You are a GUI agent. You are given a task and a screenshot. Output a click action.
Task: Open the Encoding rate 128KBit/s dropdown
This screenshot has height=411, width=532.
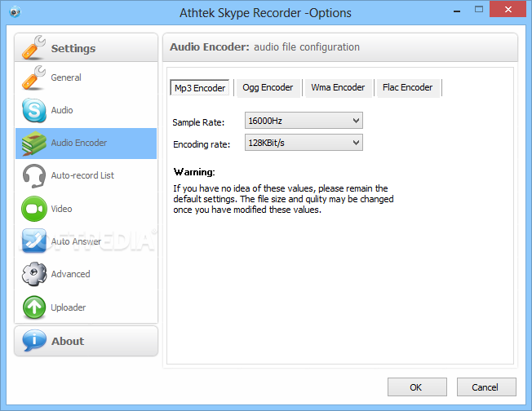[x=304, y=143]
